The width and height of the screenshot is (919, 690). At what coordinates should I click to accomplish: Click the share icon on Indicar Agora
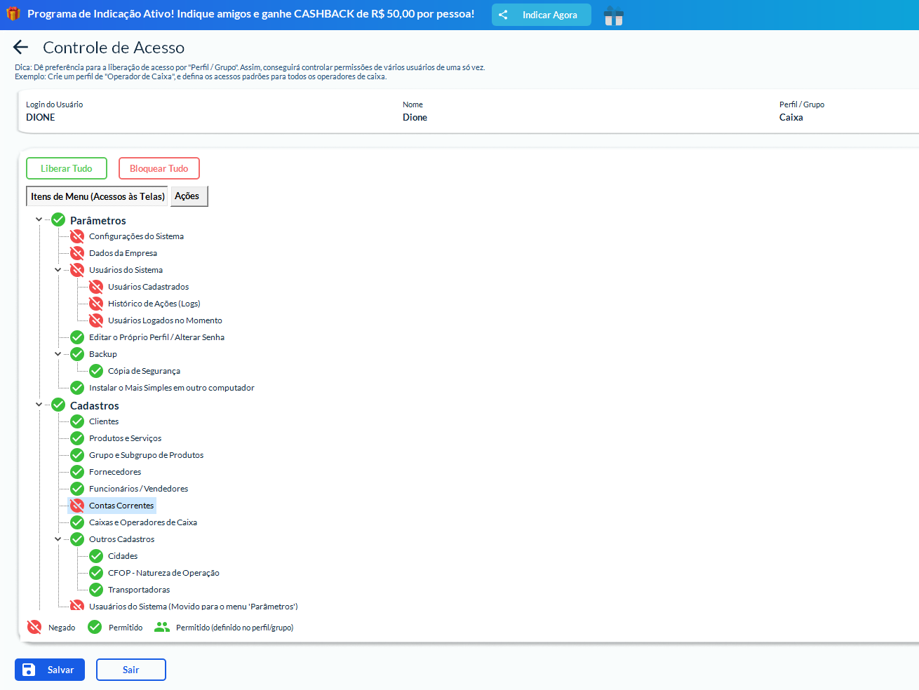503,15
